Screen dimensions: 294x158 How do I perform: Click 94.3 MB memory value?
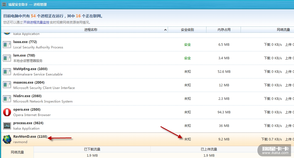[224, 112]
